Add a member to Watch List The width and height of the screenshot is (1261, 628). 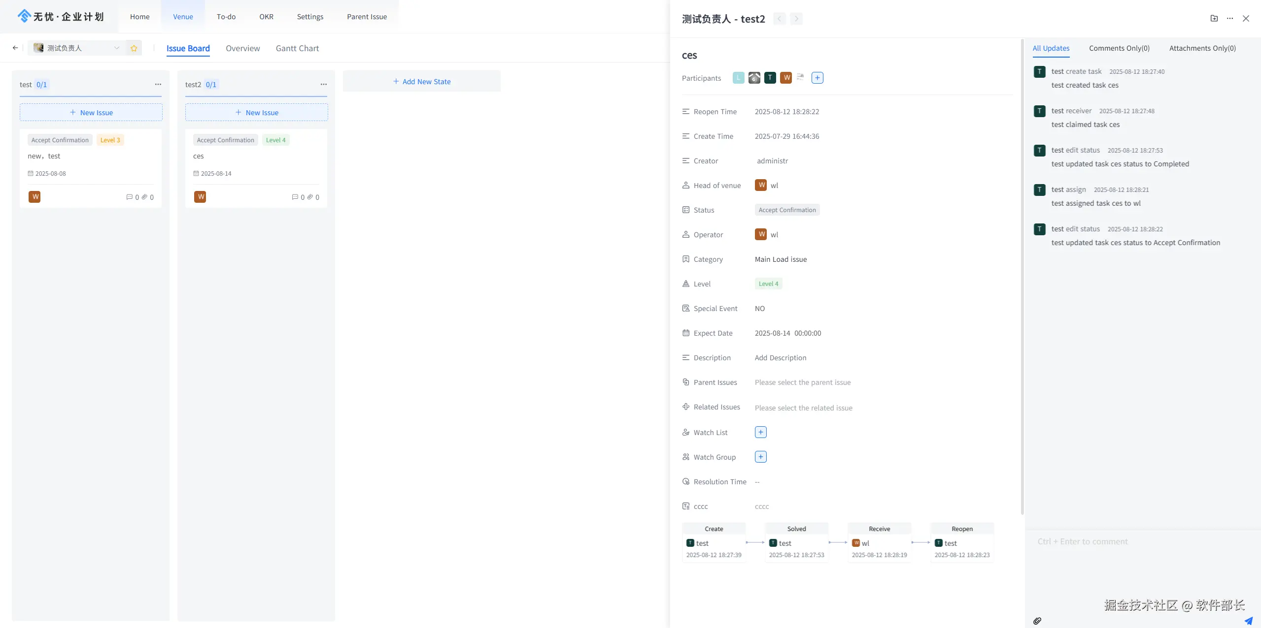click(760, 432)
